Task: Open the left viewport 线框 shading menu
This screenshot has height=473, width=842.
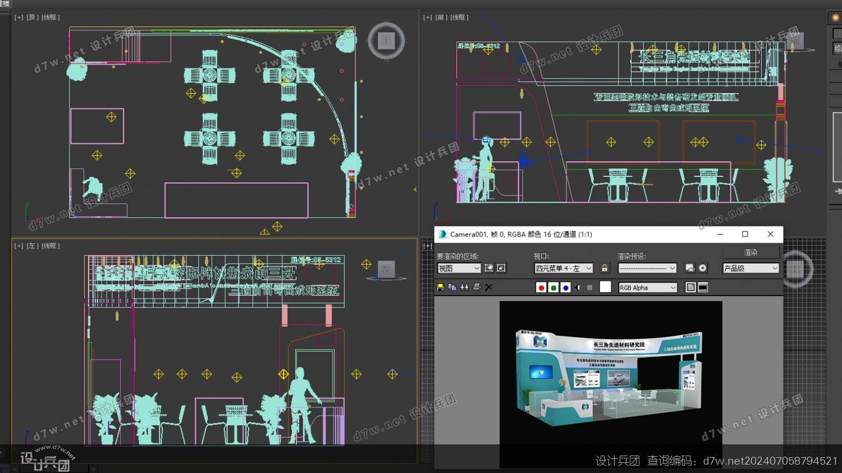Action: (x=51, y=245)
